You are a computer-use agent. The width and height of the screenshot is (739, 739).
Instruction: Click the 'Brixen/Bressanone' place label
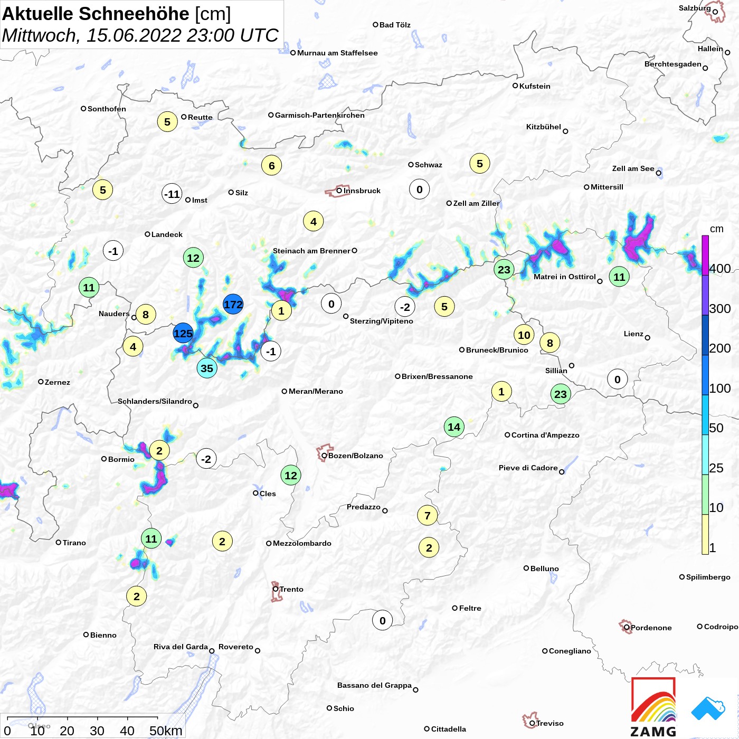click(437, 376)
